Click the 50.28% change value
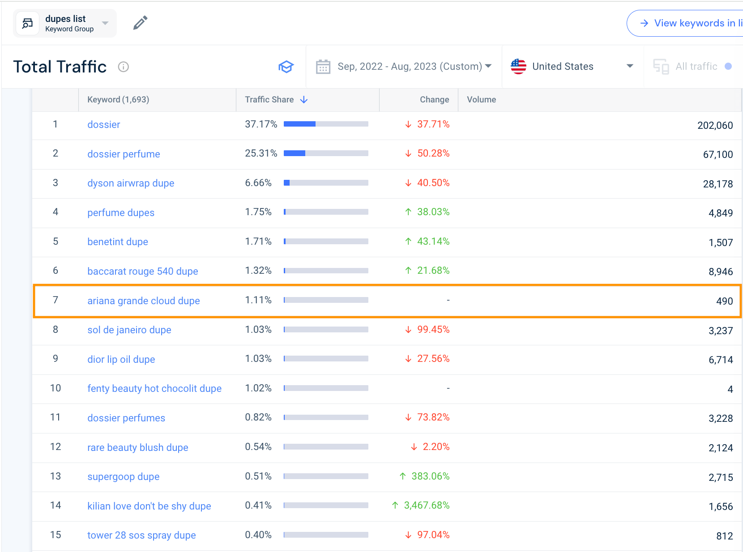This screenshot has height=552, width=743. click(x=433, y=153)
